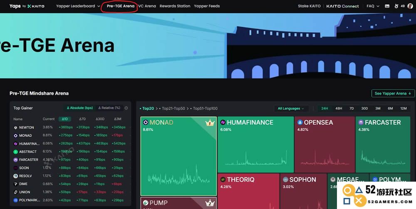The height and width of the screenshot is (209, 416).
Task: Sort by the Δ30D column
Action: coord(100,119)
